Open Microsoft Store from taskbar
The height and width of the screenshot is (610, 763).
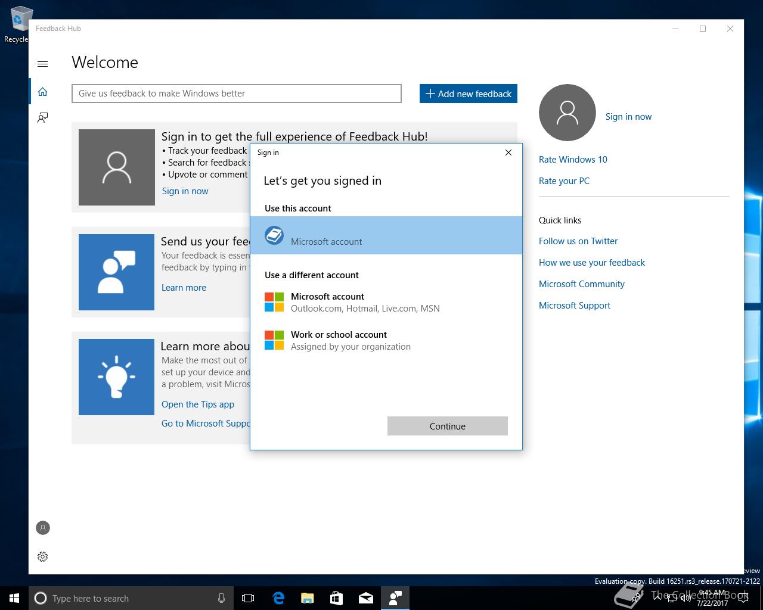pyautogui.click(x=337, y=598)
